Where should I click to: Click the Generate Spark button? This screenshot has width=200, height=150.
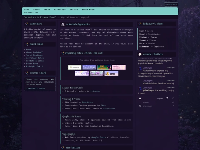point(35,88)
